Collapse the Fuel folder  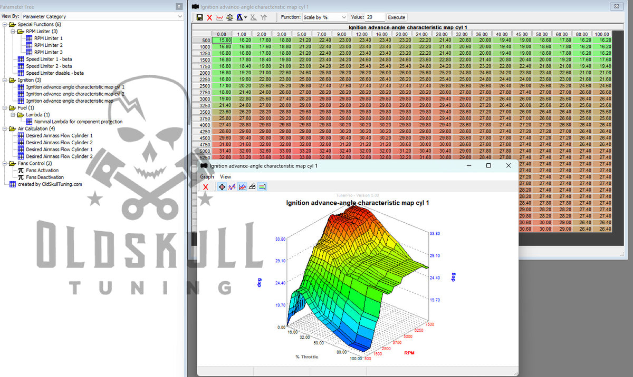[4, 108]
